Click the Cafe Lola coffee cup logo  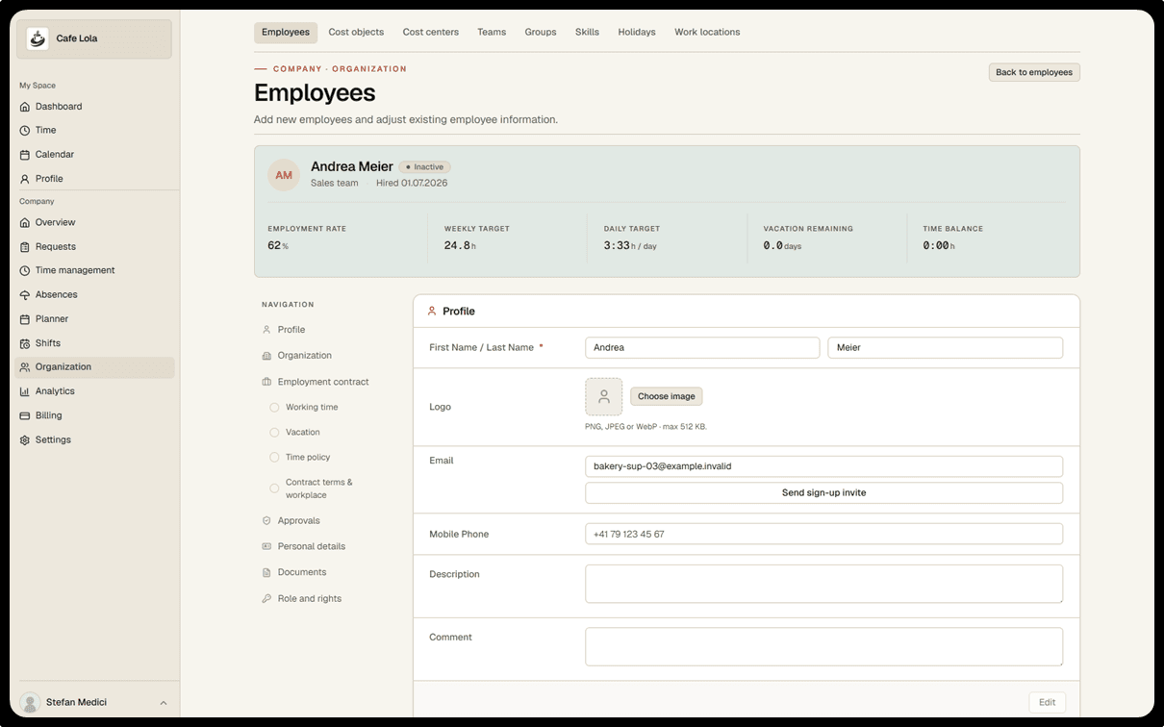click(38, 38)
